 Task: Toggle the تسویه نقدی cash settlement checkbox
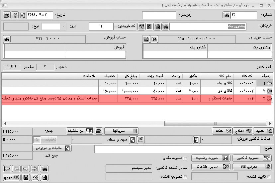coord(185,158)
